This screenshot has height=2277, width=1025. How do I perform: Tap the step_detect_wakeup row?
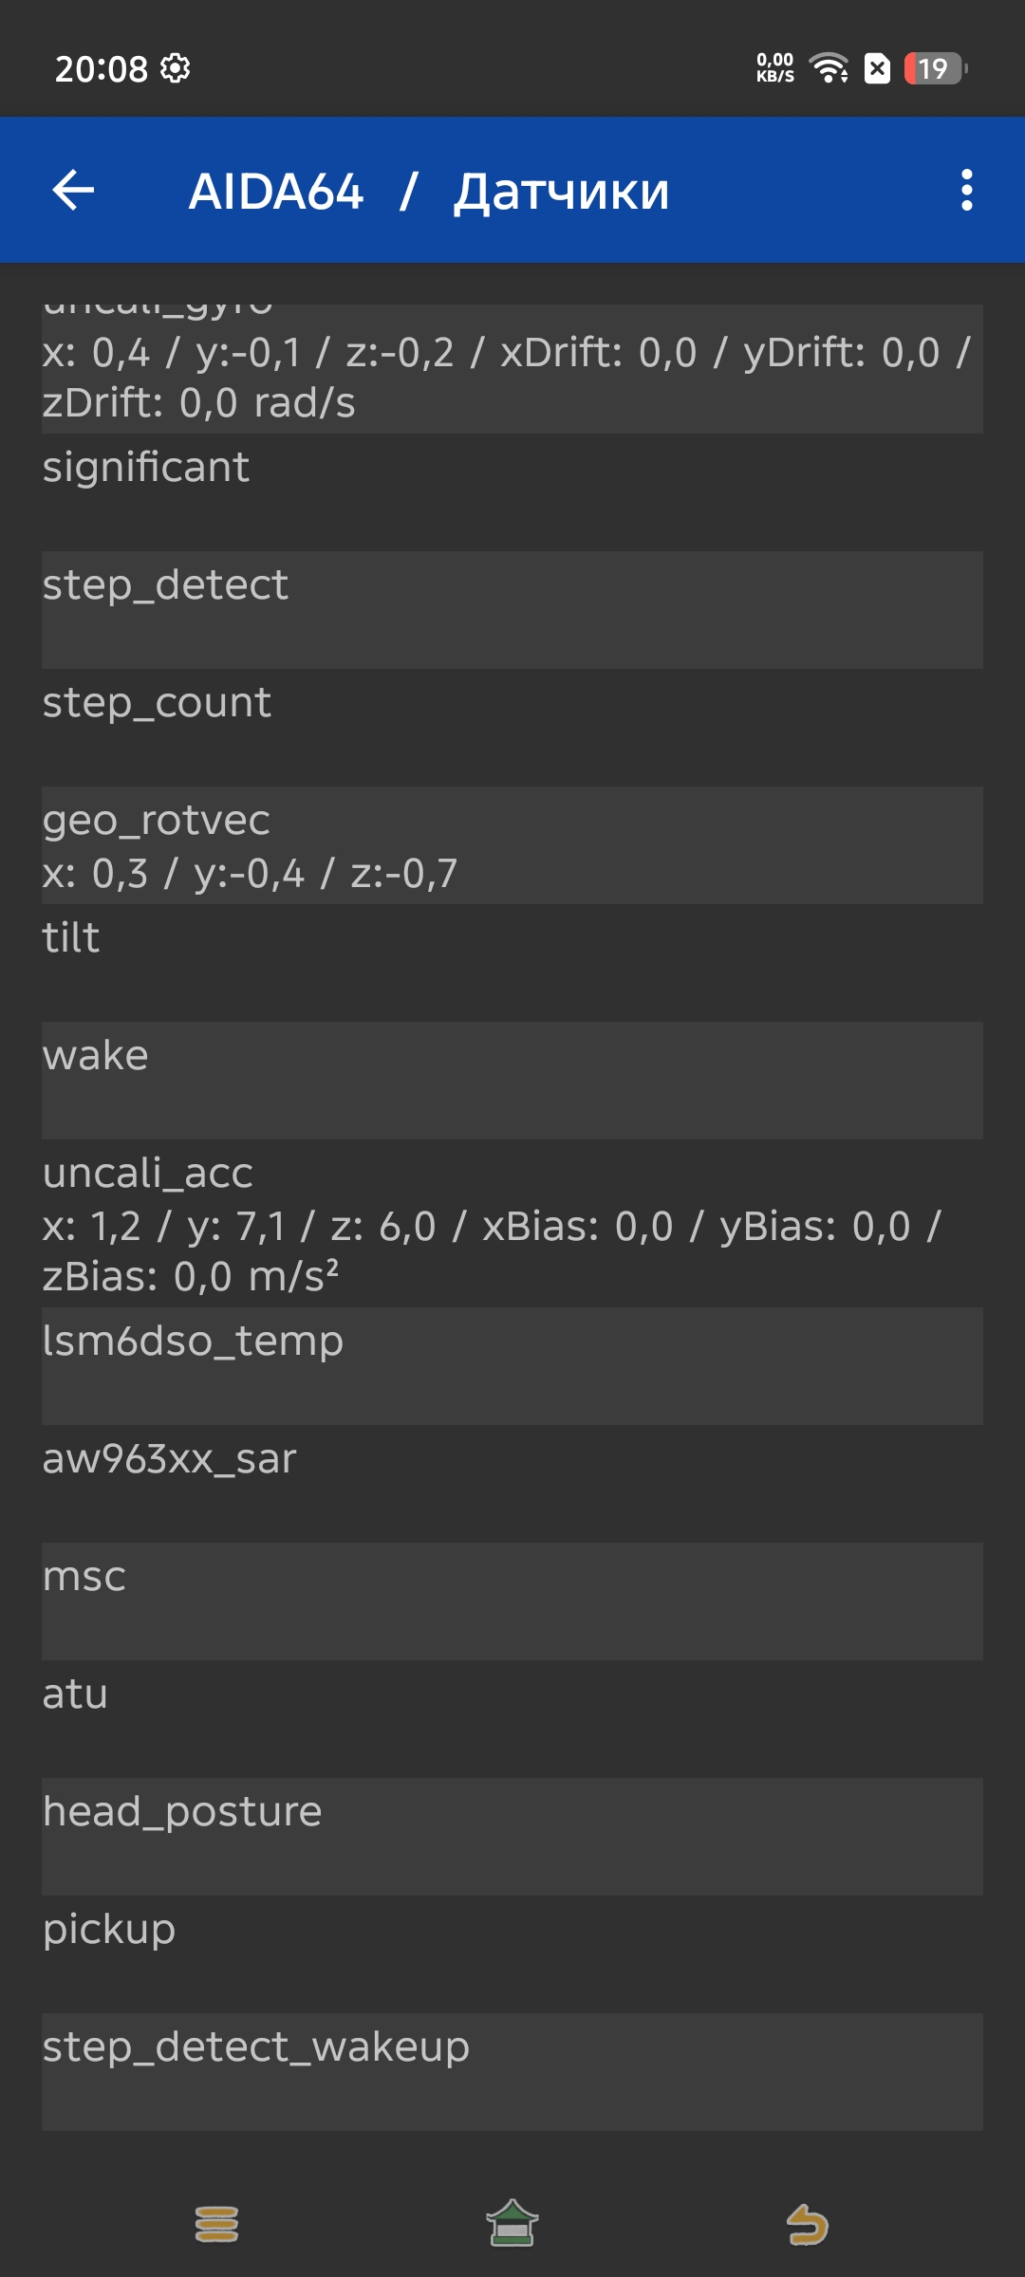[512, 2071]
